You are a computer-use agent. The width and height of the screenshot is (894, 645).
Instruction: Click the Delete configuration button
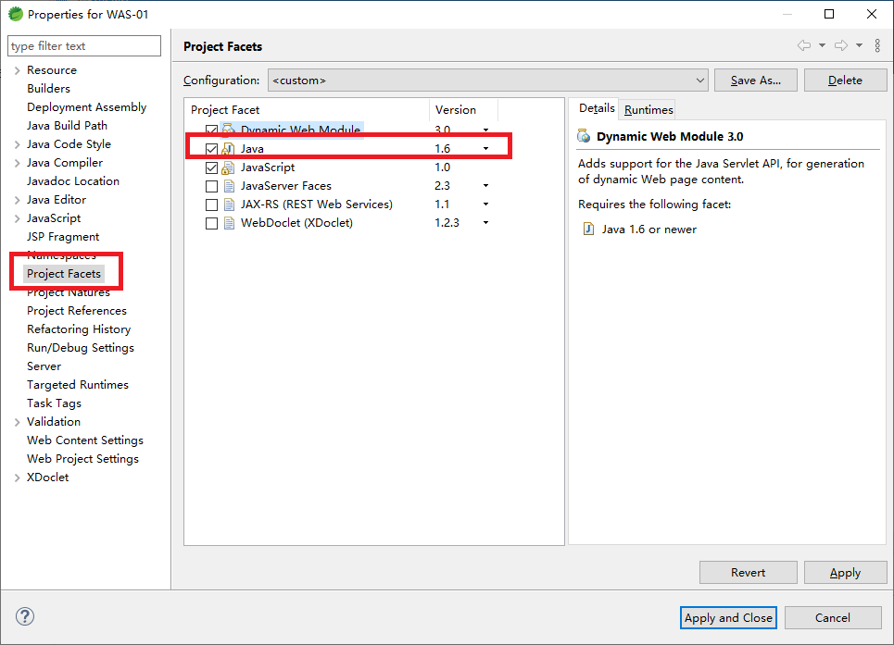click(845, 81)
